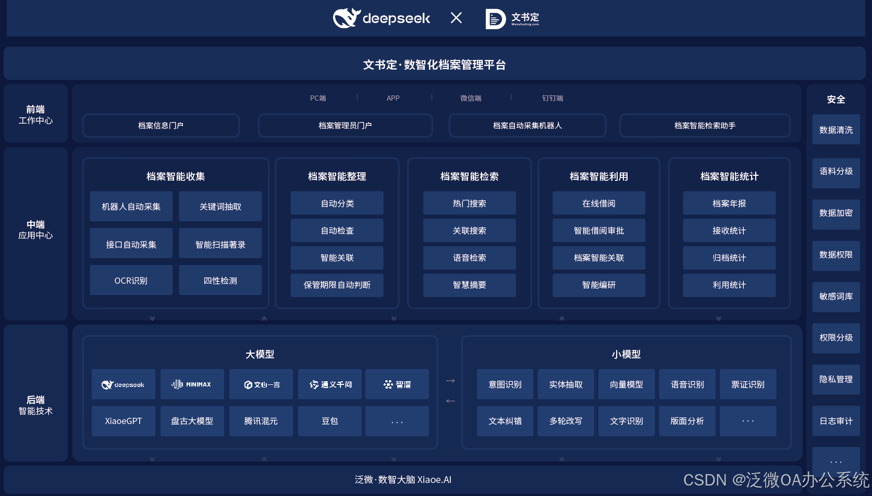Click 数据权限
The height and width of the screenshot is (496, 872).
[836, 255]
